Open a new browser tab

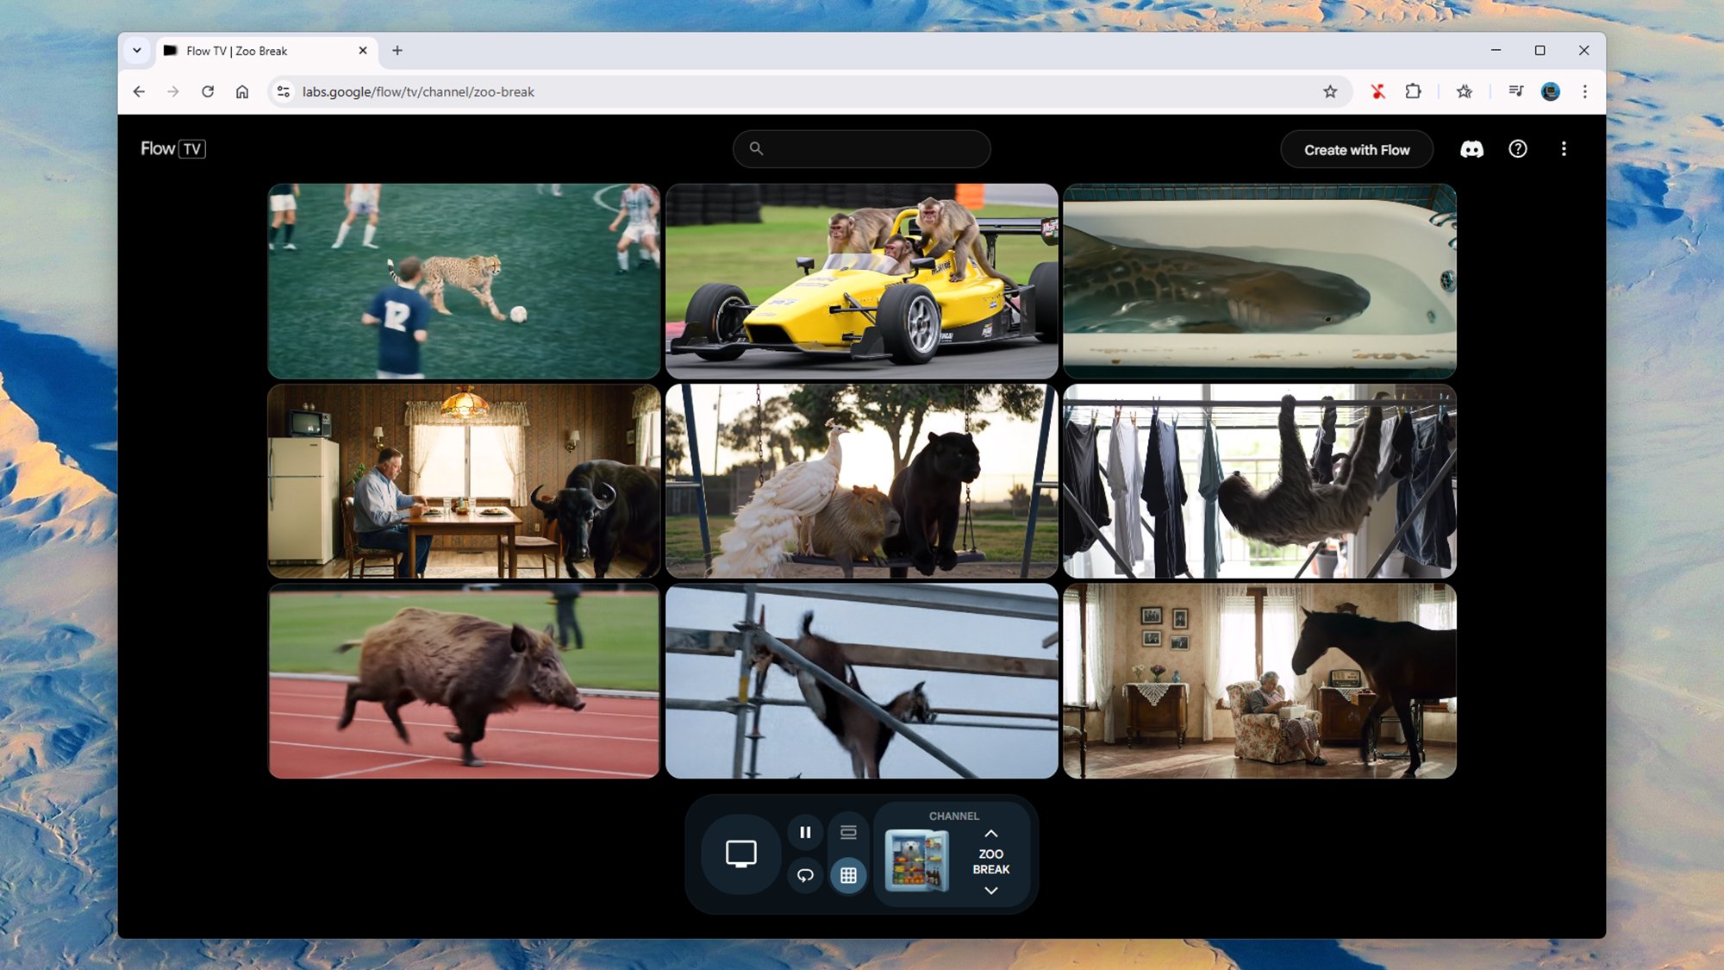tap(397, 51)
